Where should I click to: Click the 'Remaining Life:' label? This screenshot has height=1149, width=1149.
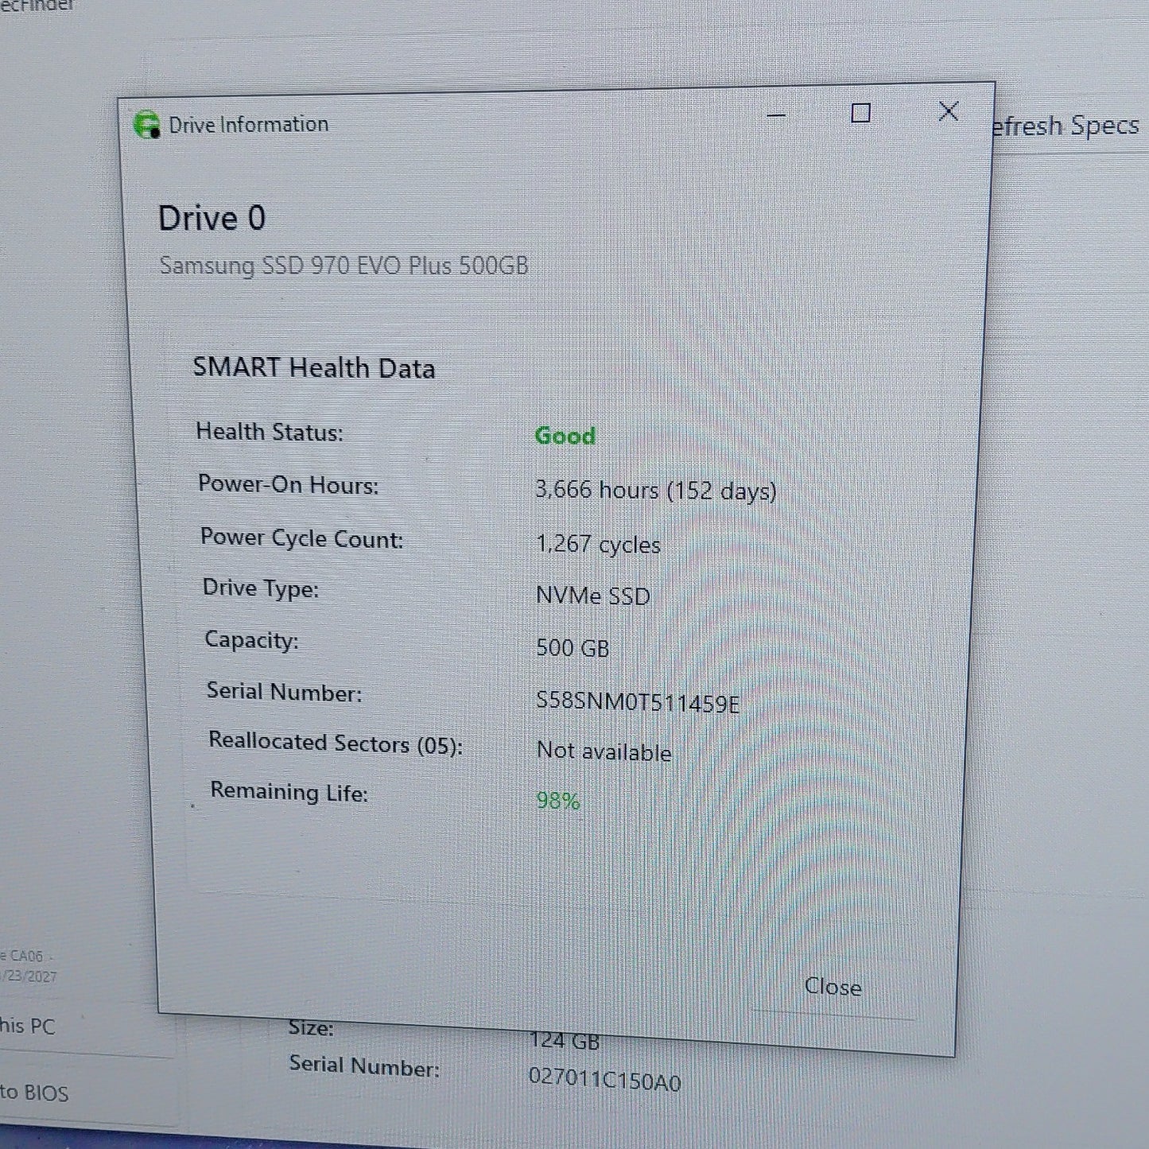coord(289,792)
